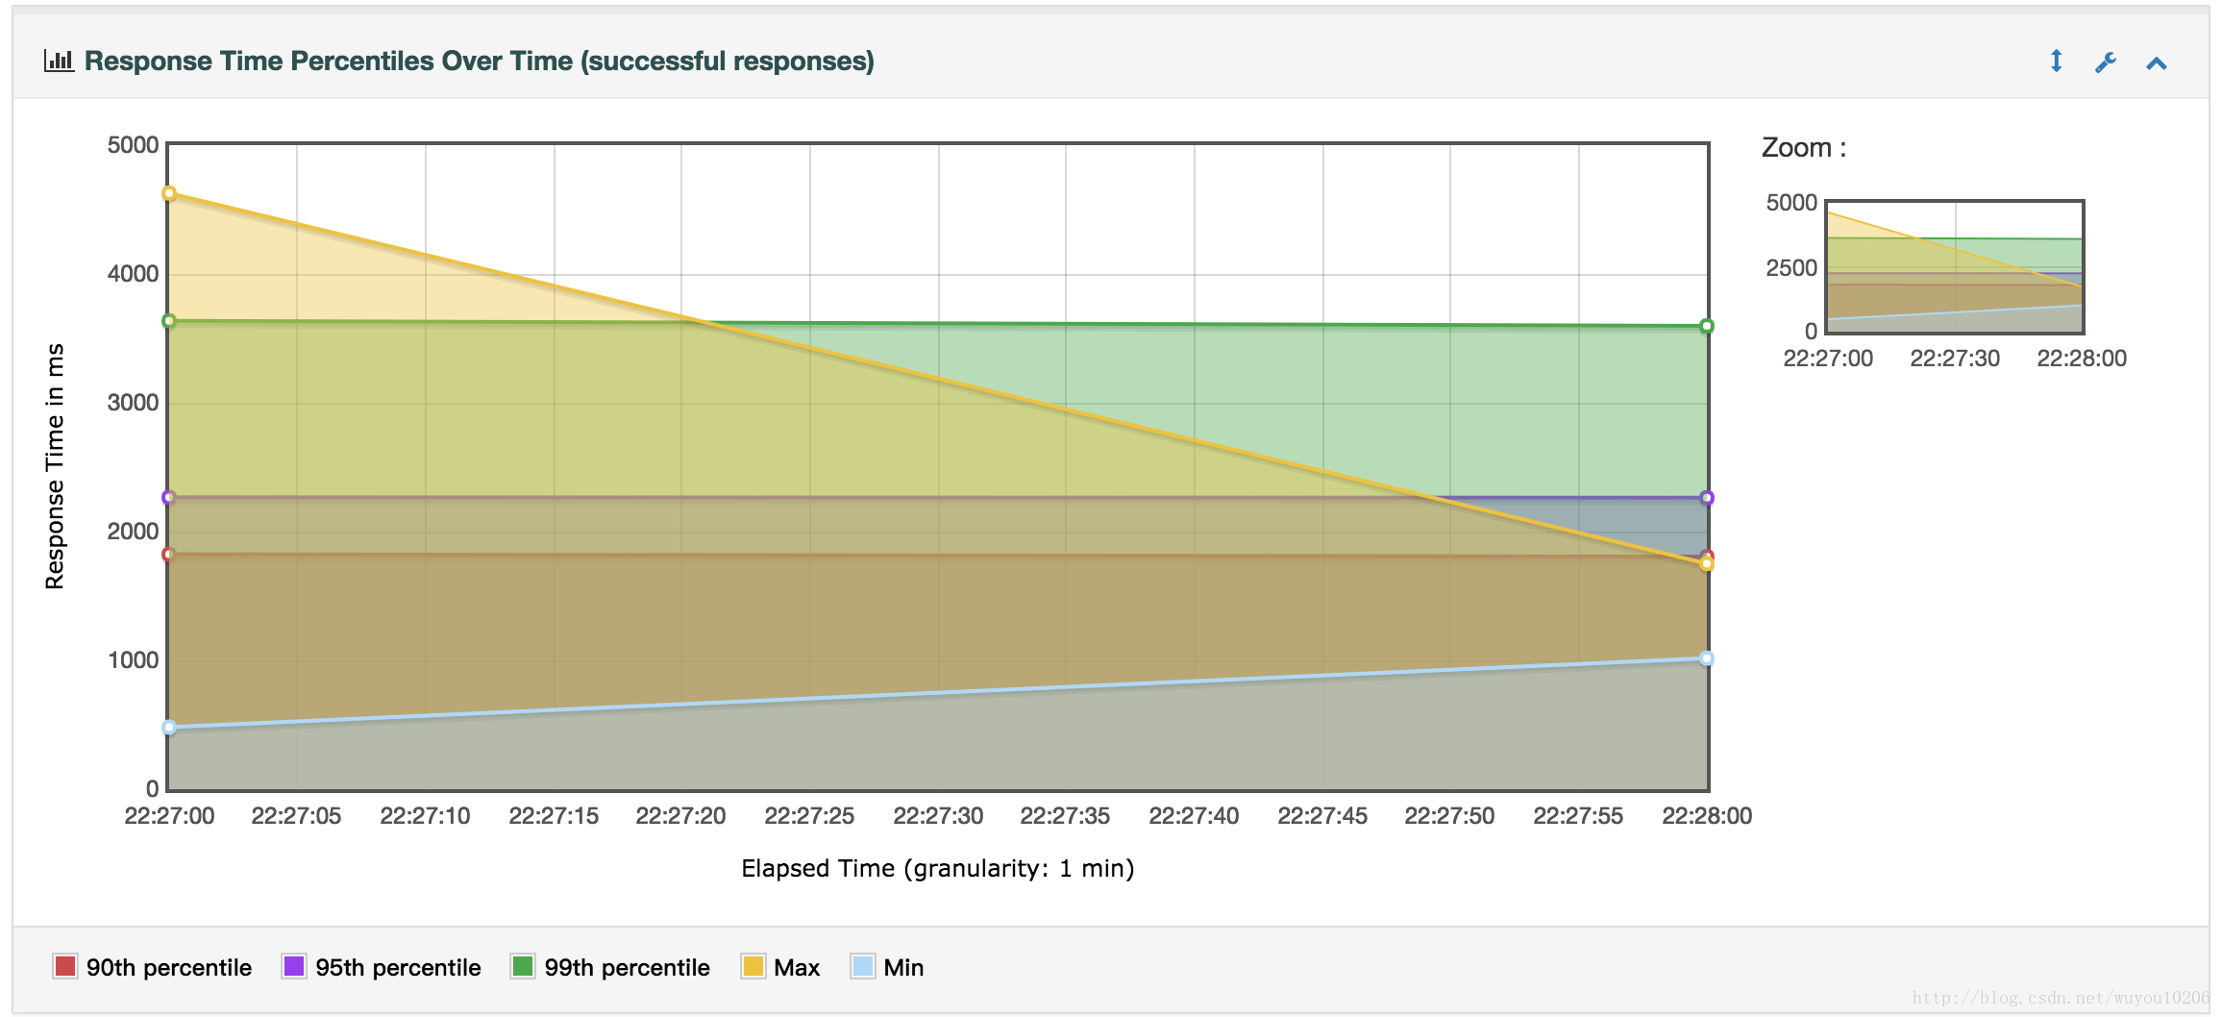Click the Max data point at 22:28:00
The image size is (2222, 1017).
click(x=1707, y=564)
